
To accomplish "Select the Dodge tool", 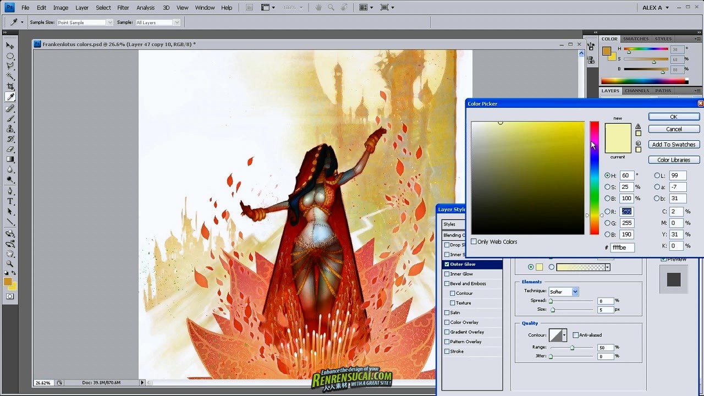I will pos(10,180).
